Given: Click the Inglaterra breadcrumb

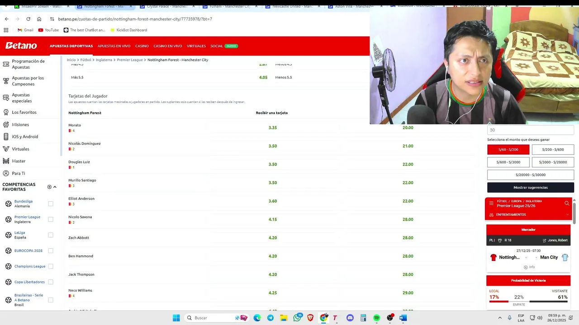Looking at the screenshot, I should pos(104,60).
